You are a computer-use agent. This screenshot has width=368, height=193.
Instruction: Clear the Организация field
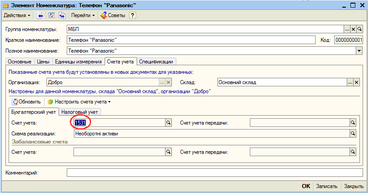tap(169, 82)
